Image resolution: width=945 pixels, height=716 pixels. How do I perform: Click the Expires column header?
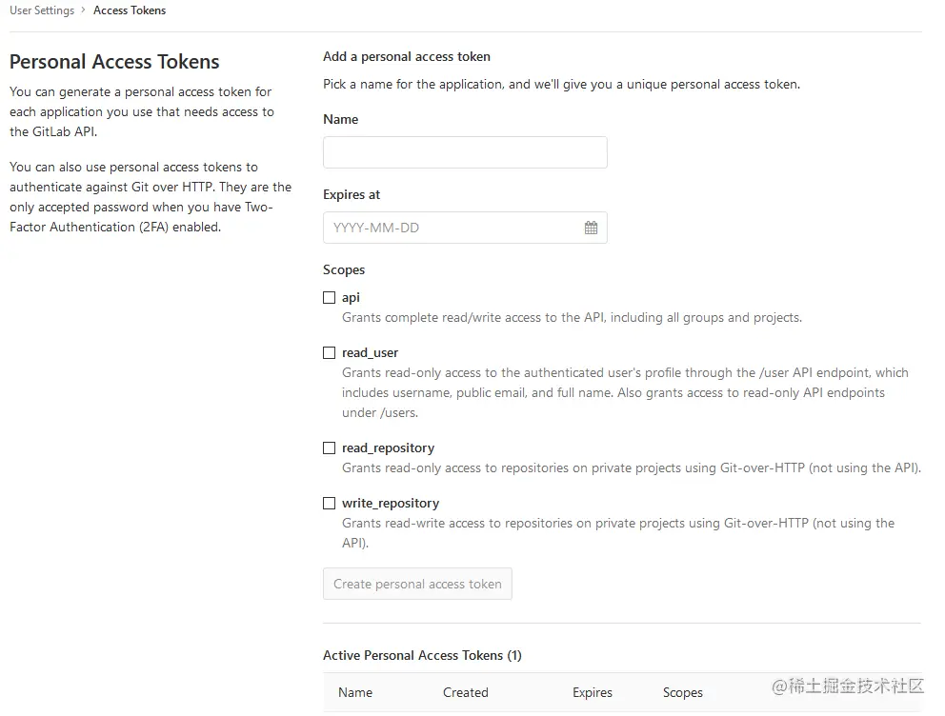pos(593,692)
